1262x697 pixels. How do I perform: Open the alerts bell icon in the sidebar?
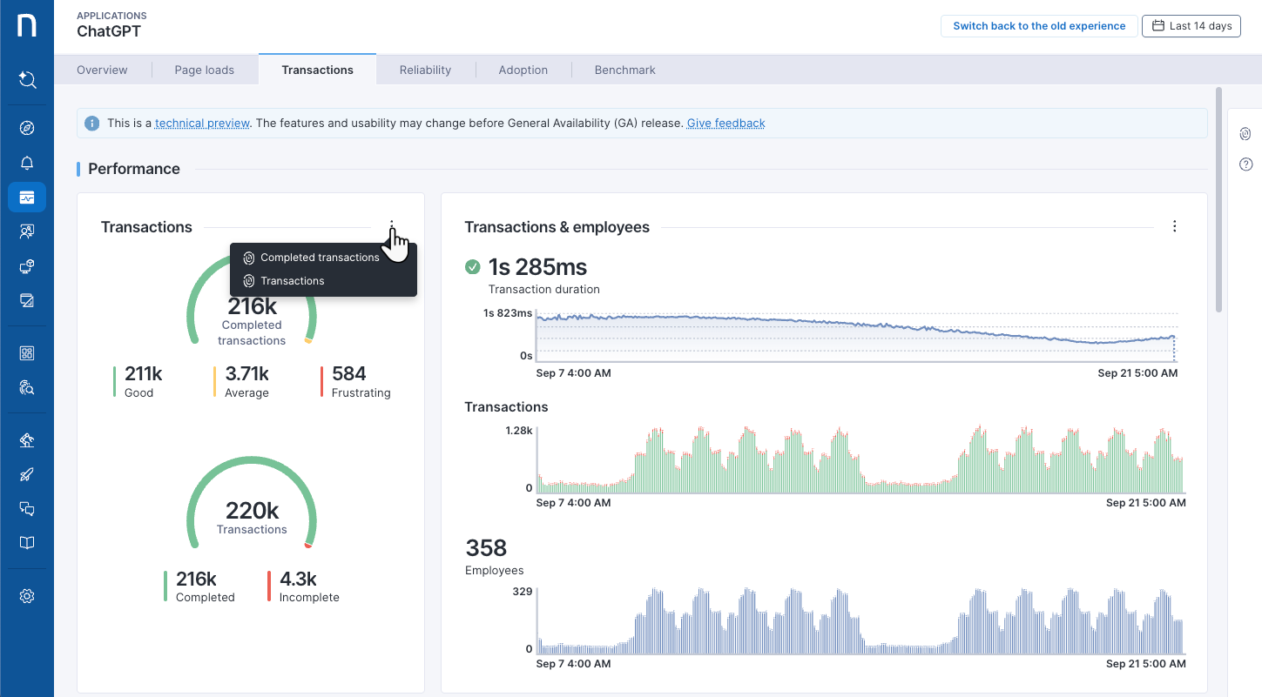click(x=27, y=164)
